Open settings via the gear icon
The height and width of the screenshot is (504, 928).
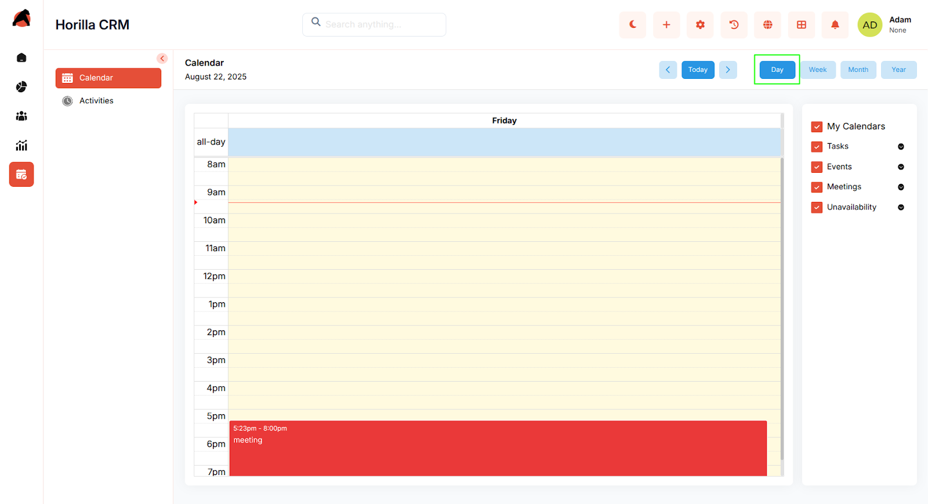coord(700,25)
